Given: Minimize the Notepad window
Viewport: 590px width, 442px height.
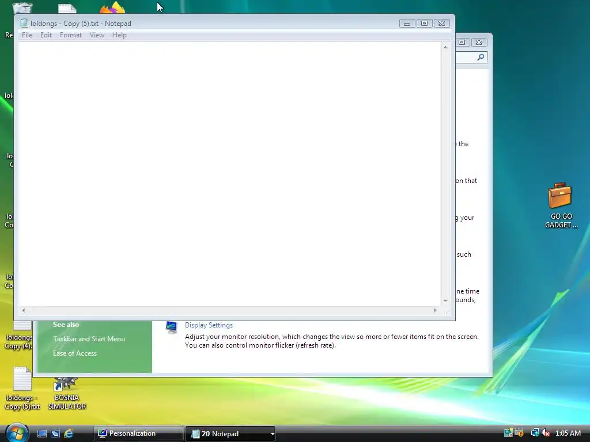Looking at the screenshot, I should tap(407, 23).
